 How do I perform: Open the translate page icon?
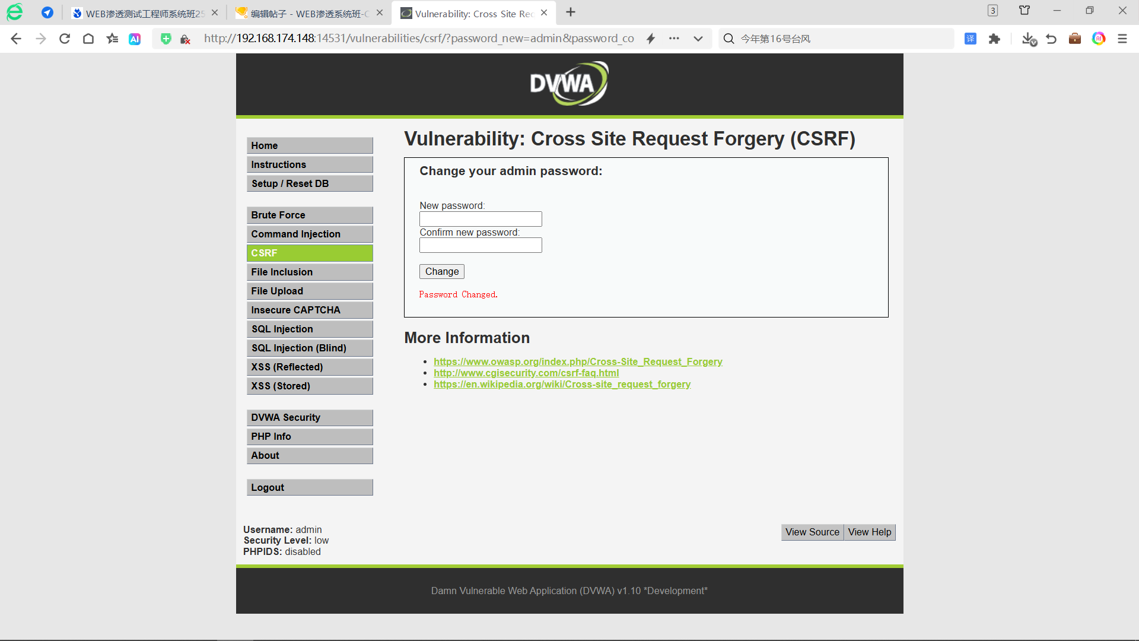[971, 39]
